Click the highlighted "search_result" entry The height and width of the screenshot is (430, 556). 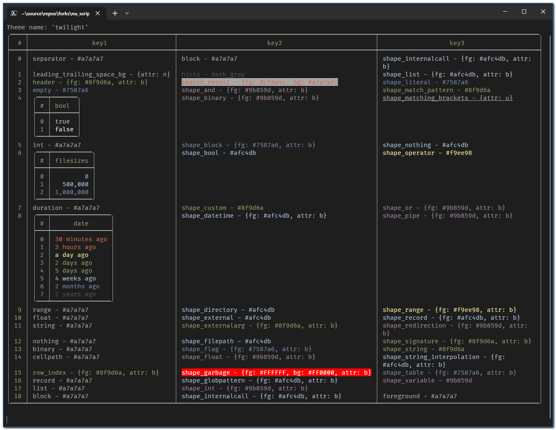(260, 82)
